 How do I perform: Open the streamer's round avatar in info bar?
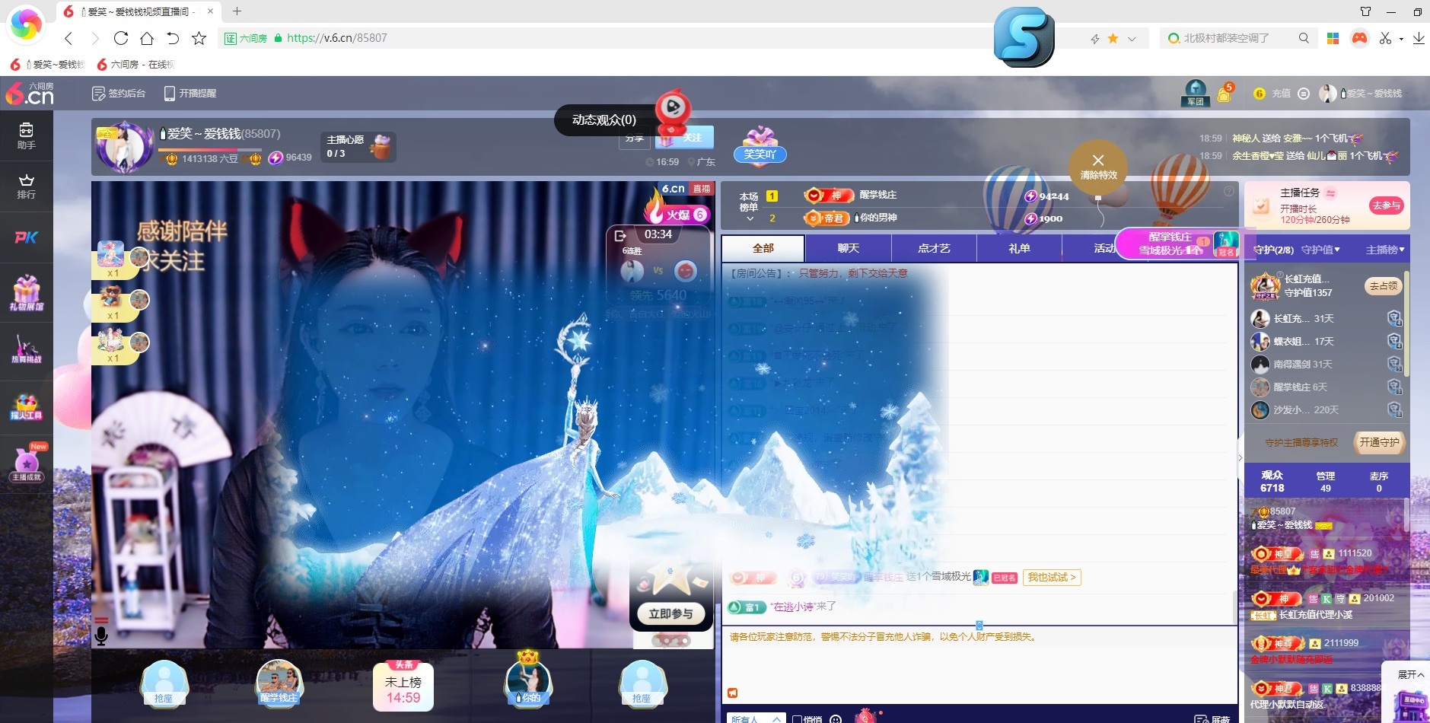[x=123, y=147]
